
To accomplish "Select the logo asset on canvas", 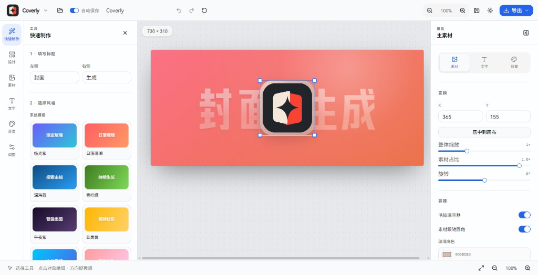I will click(287, 108).
